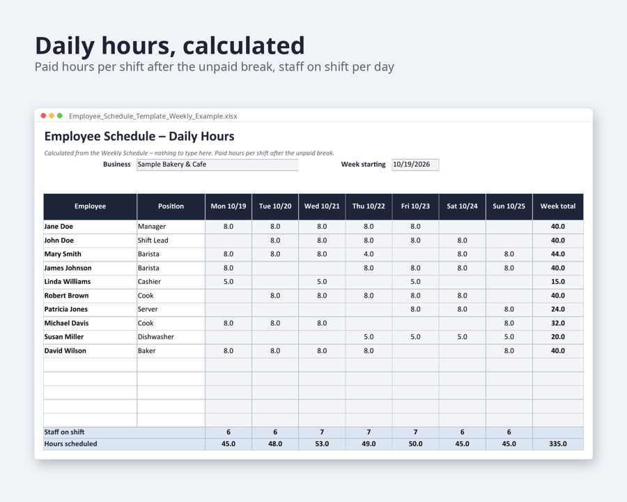Click the file name in title bar

click(153, 116)
